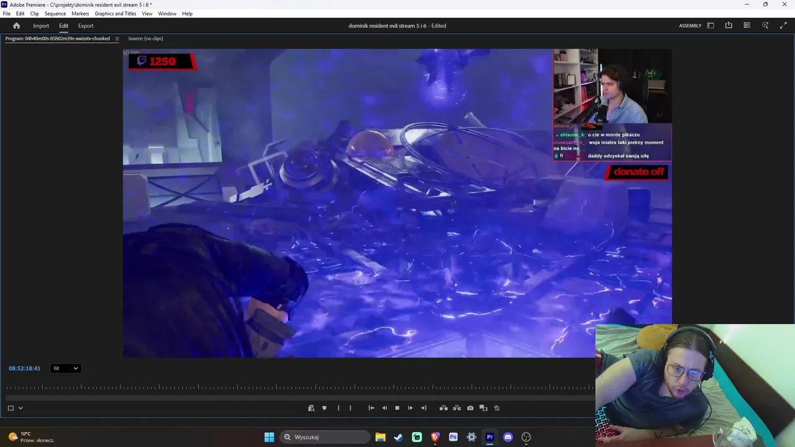The image size is (795, 447).
Task: Open the progress dashboard lines icon
Action: click(x=747, y=25)
